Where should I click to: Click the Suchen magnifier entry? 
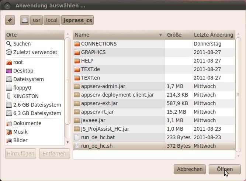(x=22, y=44)
